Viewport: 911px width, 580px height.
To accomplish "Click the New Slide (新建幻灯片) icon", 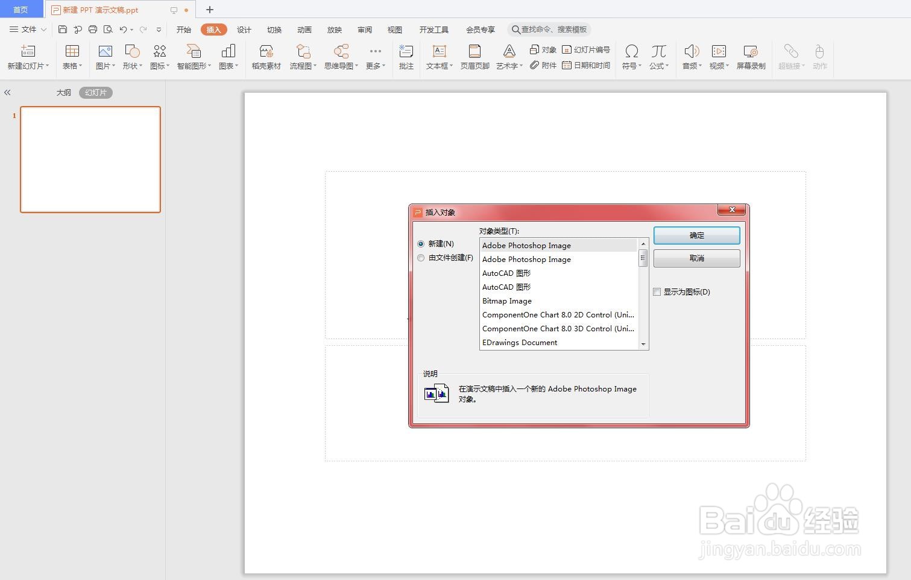I will click(x=28, y=51).
